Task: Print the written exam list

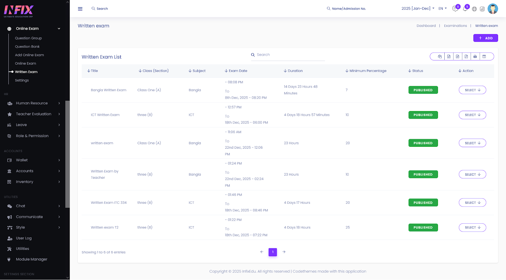Action: 475,57
